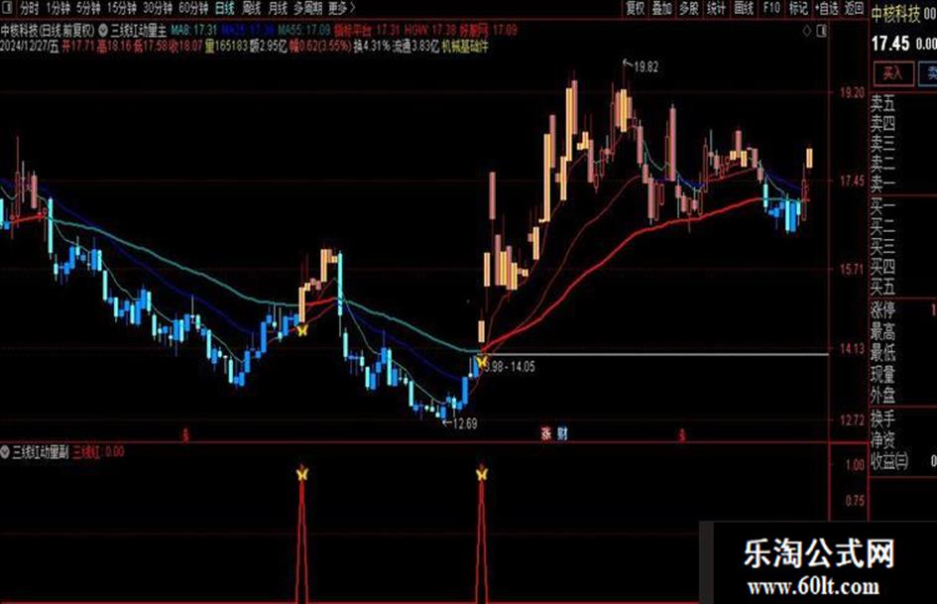Click the 统计 statistics button

715,8
